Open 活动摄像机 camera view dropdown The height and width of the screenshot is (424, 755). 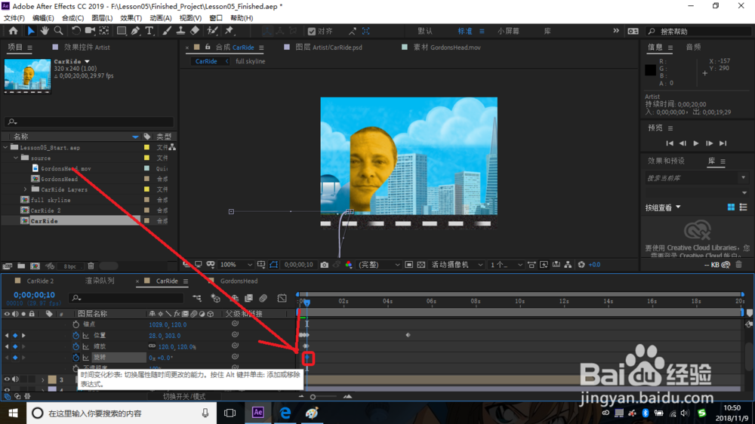457,265
